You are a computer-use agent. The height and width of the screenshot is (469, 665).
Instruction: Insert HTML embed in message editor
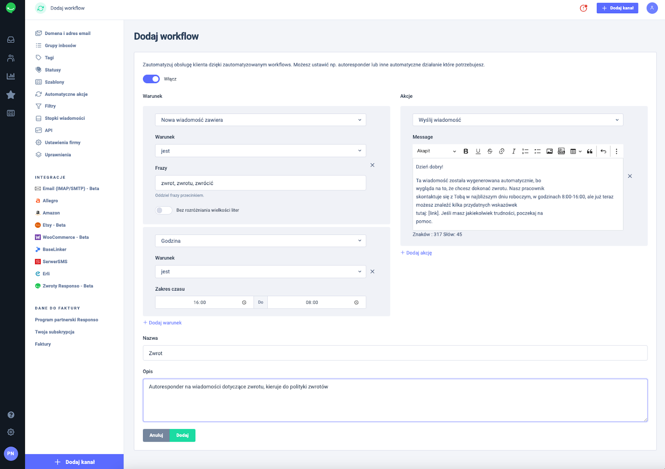561,151
